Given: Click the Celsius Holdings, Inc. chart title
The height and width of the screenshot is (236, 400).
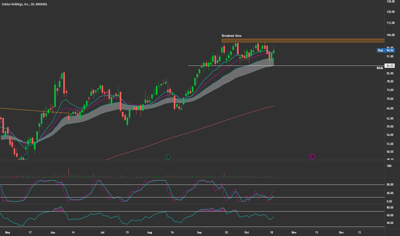Looking at the screenshot, I should [x=24, y=4].
